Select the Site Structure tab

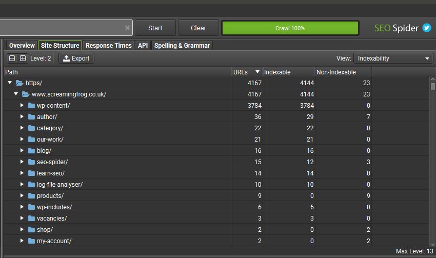[x=60, y=45]
